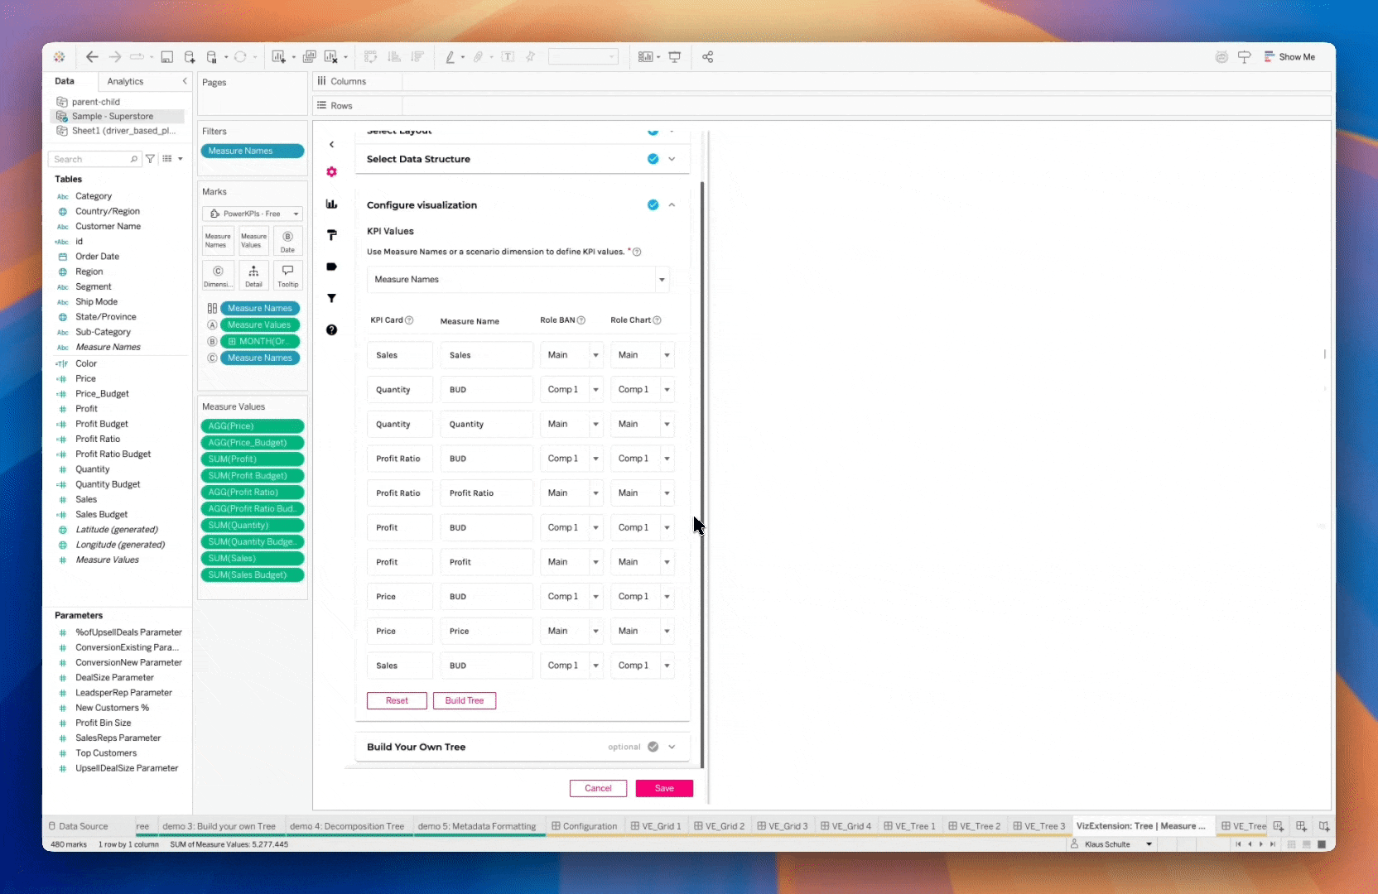Open the settings gear in extension sidebar

(x=331, y=172)
